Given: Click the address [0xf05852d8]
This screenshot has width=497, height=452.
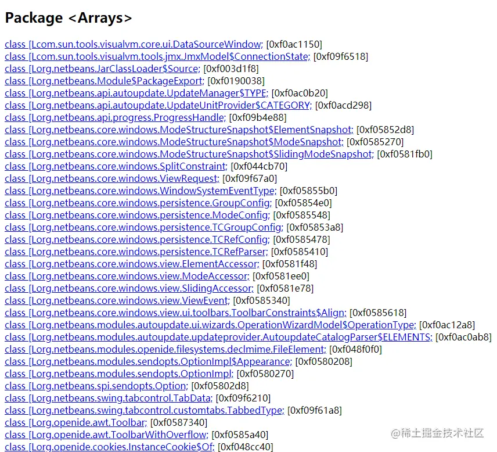Looking at the screenshot, I should [385, 130].
